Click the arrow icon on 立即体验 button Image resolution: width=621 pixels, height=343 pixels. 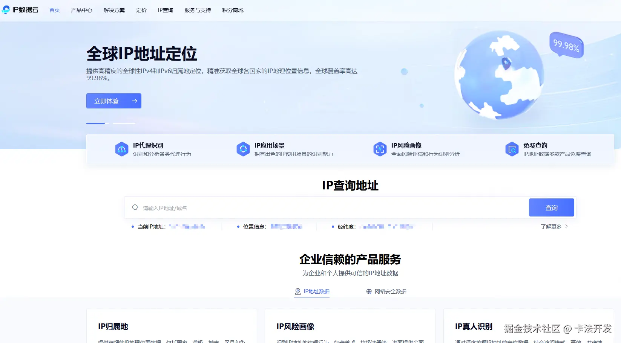tap(135, 101)
